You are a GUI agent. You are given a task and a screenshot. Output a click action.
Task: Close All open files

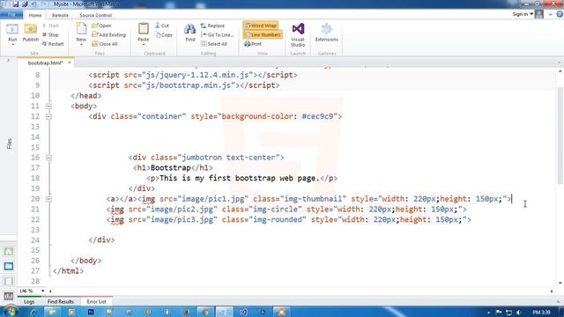(x=105, y=44)
